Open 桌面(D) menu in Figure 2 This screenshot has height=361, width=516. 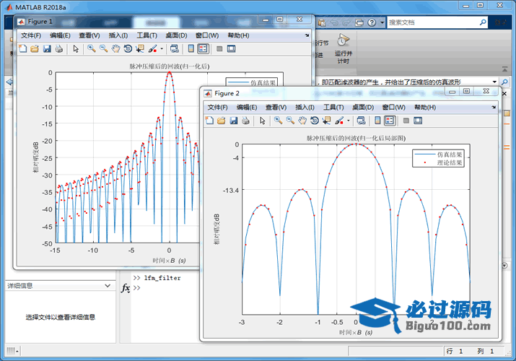point(363,108)
